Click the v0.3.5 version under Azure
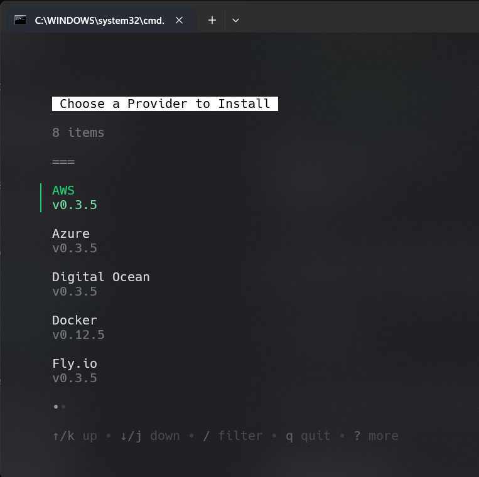 click(75, 248)
